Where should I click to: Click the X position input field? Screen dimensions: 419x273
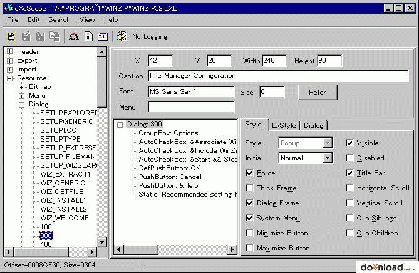pos(160,61)
